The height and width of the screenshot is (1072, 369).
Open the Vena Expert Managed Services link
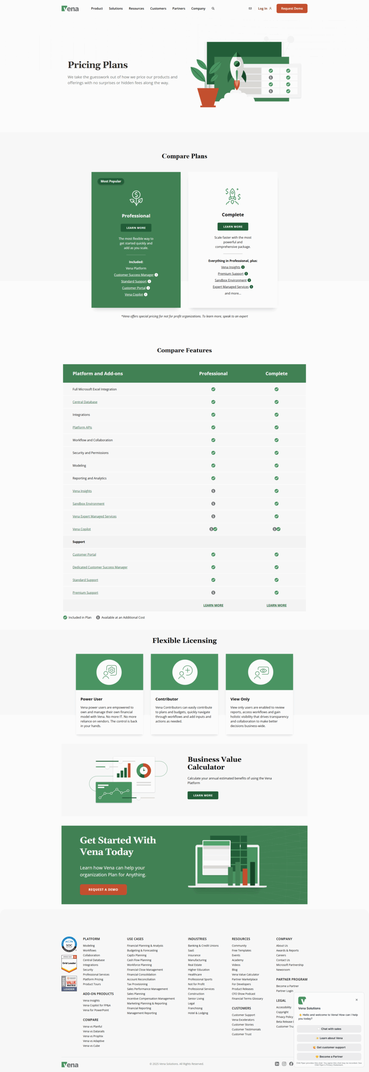tap(94, 516)
